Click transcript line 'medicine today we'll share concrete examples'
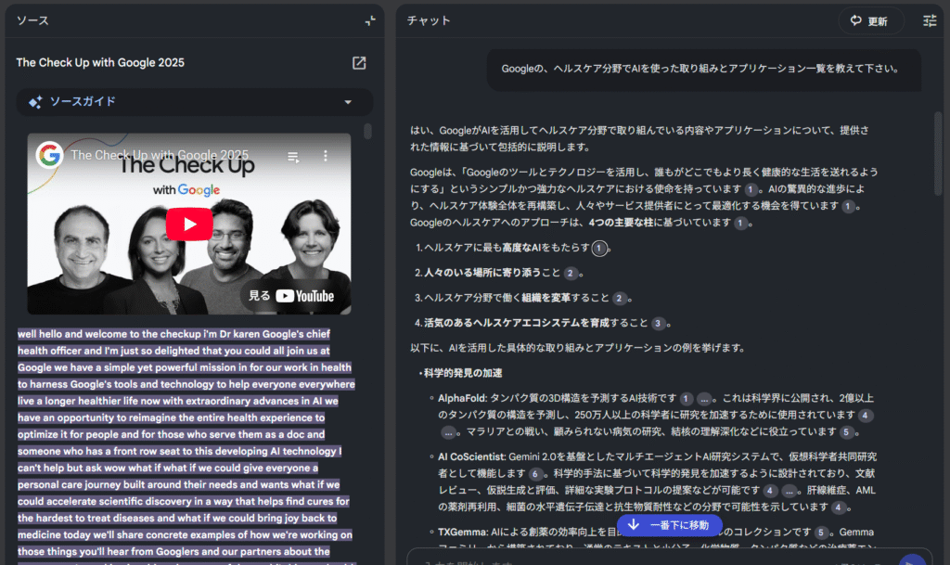 (185, 534)
